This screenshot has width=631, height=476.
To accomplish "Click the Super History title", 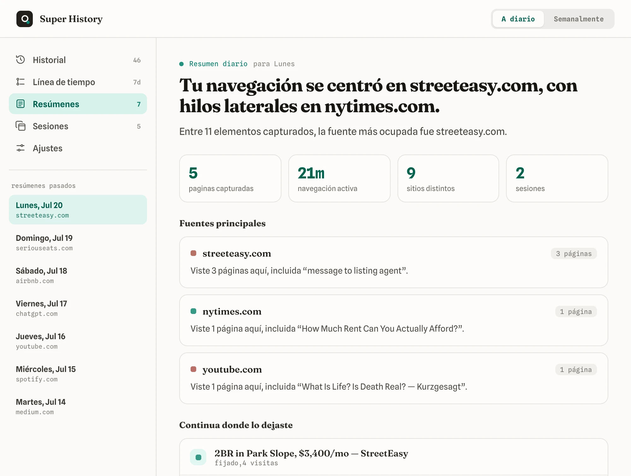I will [x=71, y=19].
